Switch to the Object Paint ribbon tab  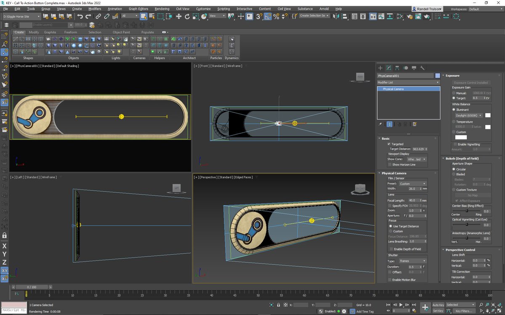click(121, 32)
